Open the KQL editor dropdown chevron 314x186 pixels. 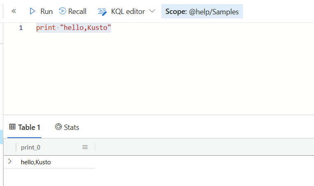coord(152,11)
